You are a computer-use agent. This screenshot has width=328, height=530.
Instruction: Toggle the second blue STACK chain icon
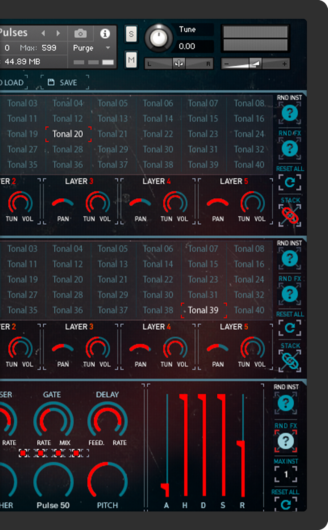(x=290, y=361)
